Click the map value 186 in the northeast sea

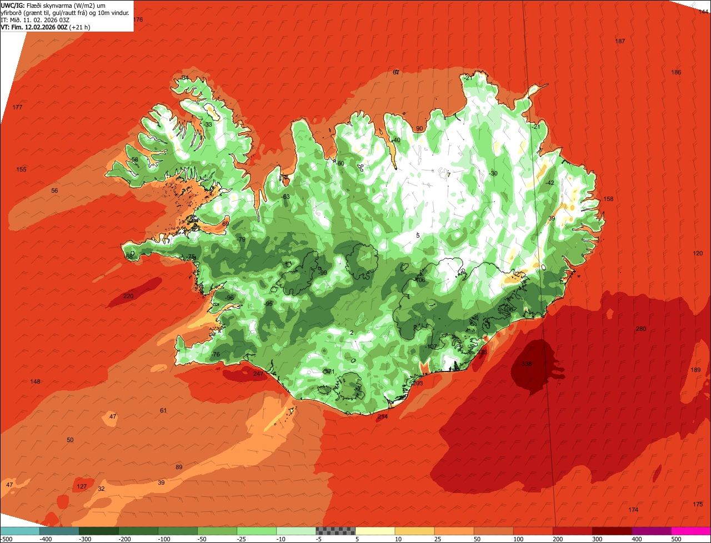(676, 72)
